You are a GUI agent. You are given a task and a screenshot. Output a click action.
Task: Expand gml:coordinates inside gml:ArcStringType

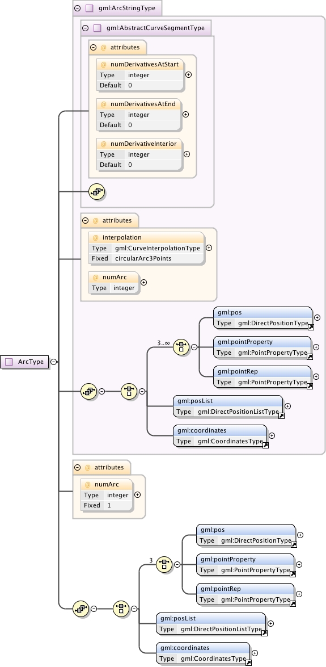pyautogui.click(x=272, y=435)
